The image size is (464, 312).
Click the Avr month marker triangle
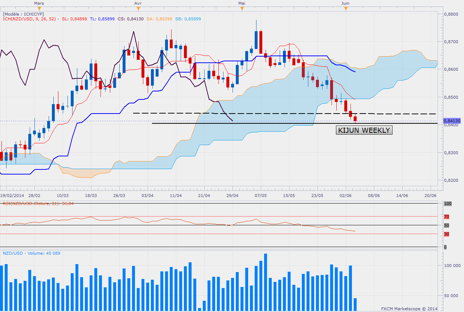pos(138,9)
